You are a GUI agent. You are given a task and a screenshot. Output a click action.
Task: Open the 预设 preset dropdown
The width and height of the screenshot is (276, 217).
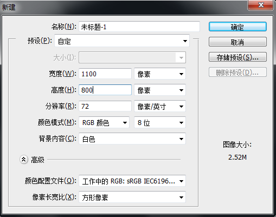tap(122, 41)
